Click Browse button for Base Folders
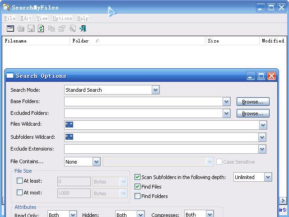The width and height of the screenshot is (289, 217). click(x=253, y=102)
